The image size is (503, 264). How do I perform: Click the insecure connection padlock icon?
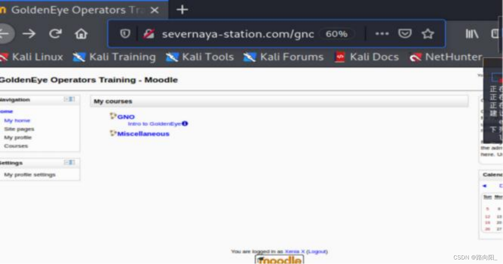pyautogui.click(x=149, y=34)
